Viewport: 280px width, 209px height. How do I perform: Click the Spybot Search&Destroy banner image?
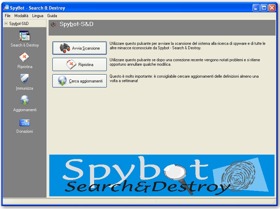point(162,175)
